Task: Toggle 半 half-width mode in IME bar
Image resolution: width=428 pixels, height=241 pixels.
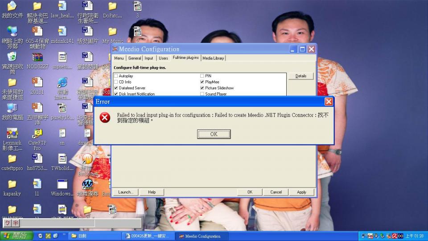Action: point(15,223)
